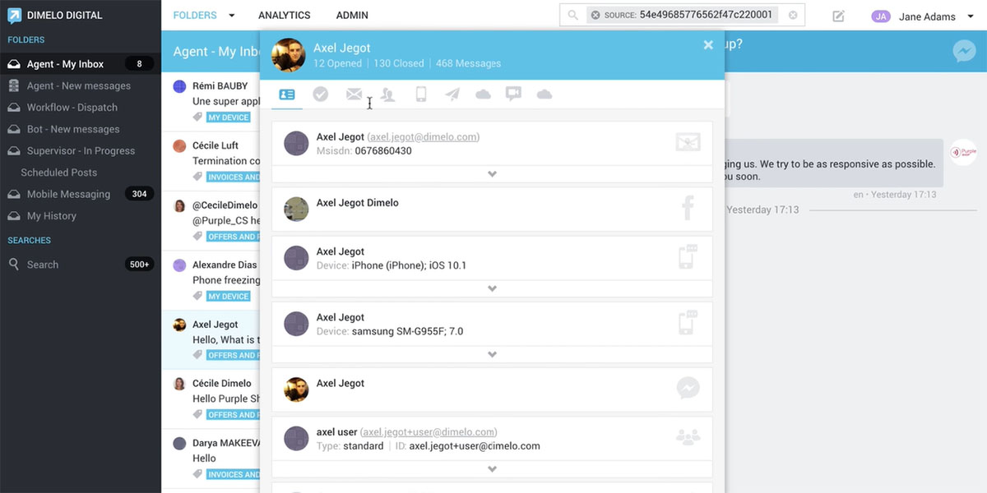This screenshot has width=987, height=493.
Task: Expand Axel Jegot email identity details
Action: coord(492,174)
